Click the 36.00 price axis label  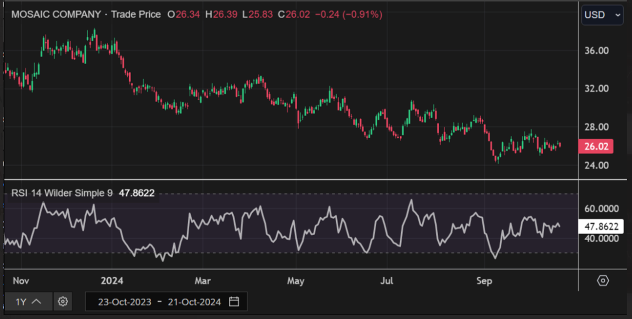click(x=596, y=51)
